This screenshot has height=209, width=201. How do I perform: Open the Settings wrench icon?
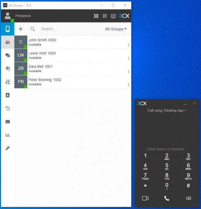(7, 148)
